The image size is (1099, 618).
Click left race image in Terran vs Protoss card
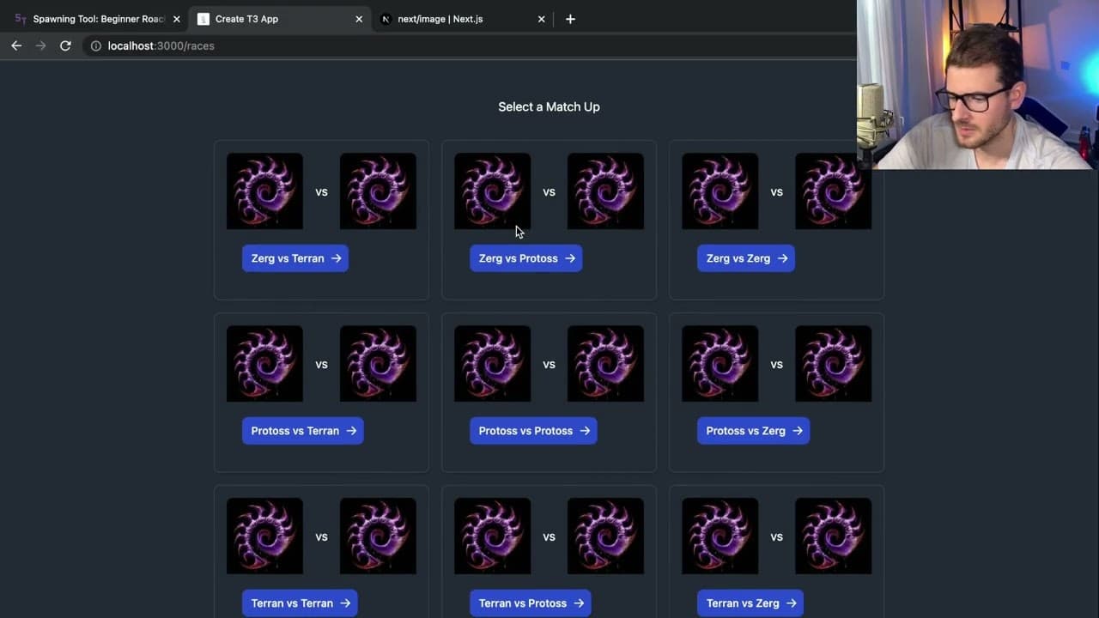(492, 536)
